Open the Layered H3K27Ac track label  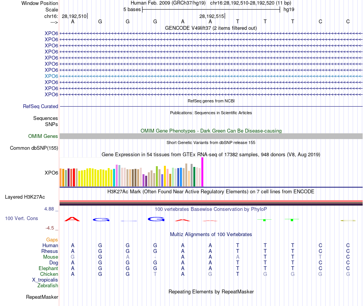pos(25,197)
